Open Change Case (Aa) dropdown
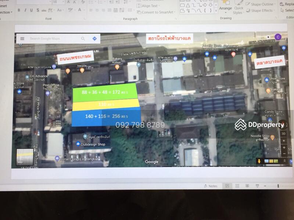Screen dimensions: 294x220 pyautogui.click(x=60, y=10)
